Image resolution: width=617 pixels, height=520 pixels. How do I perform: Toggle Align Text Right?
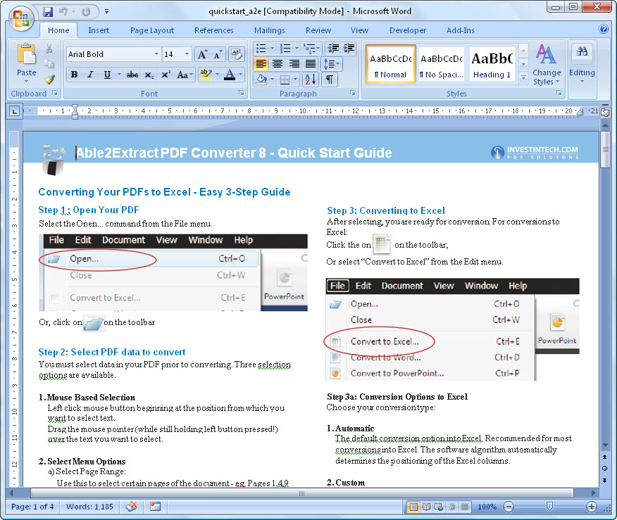[294, 63]
